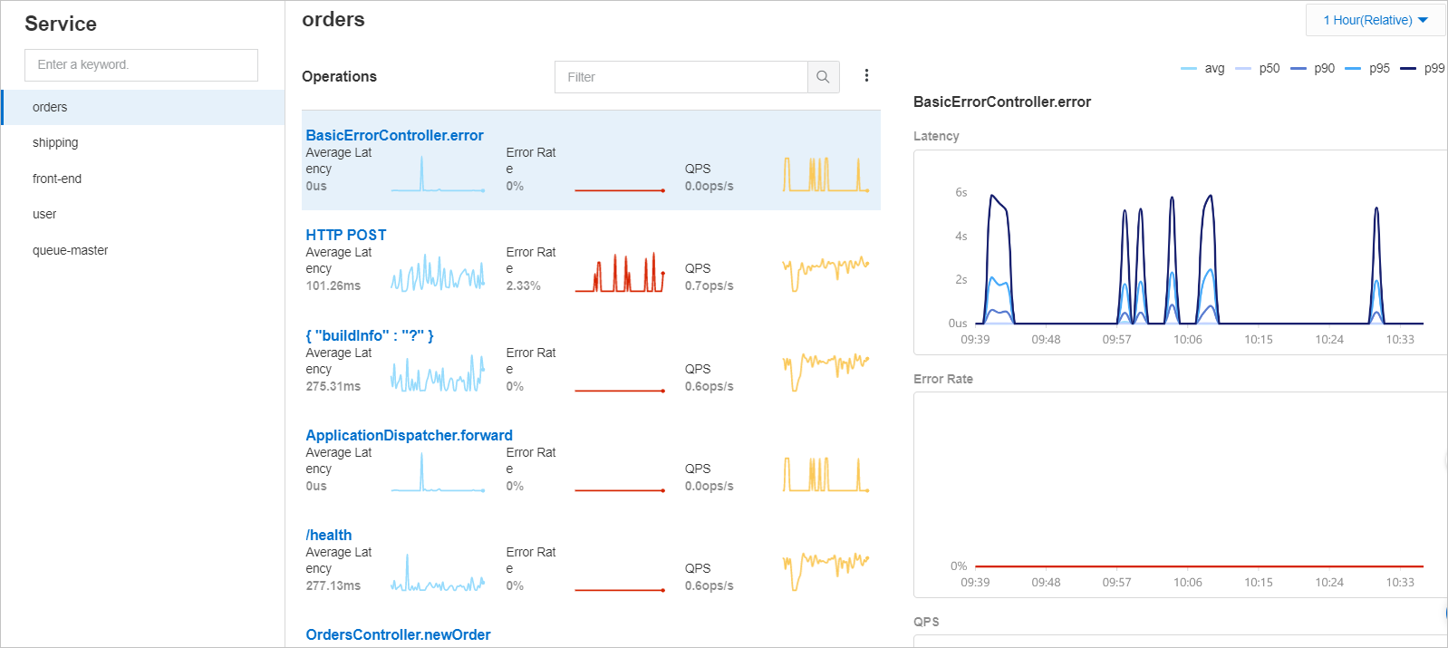Focus the Operations Filter input field
The image size is (1448, 648).
681,77
